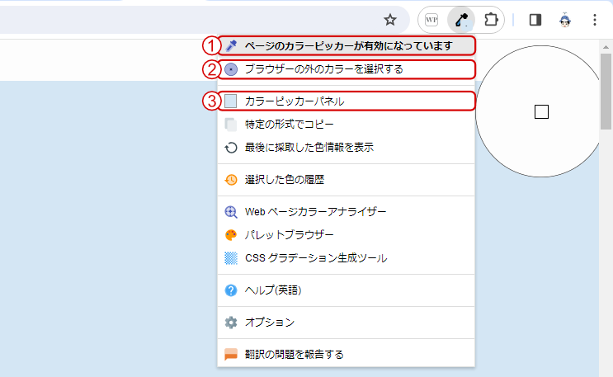Open カラーピッカーパネル
This screenshot has width=613, height=377.
tap(346, 101)
